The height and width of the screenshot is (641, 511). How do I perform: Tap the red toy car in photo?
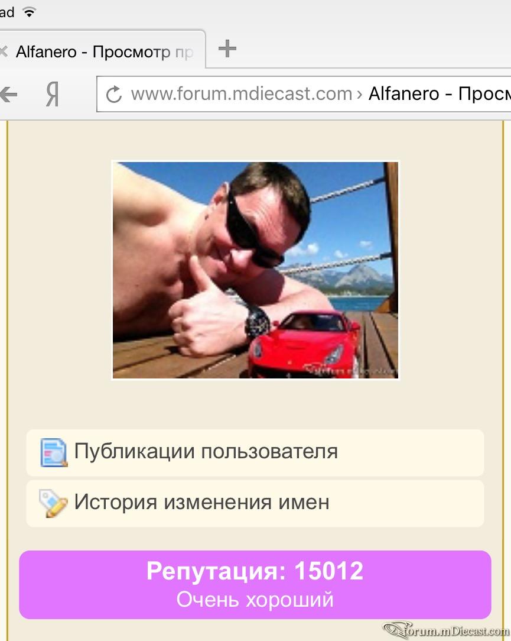pos(305,344)
